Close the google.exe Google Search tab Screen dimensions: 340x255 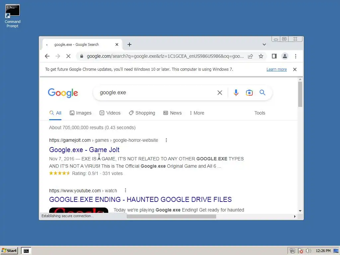[x=117, y=44]
